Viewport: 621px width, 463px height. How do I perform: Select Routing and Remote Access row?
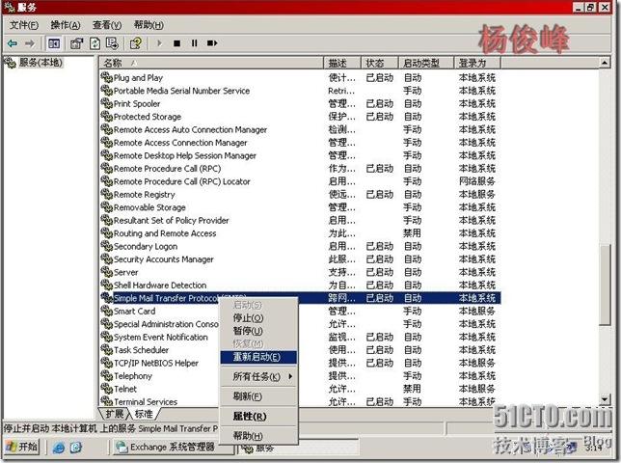[300, 233]
